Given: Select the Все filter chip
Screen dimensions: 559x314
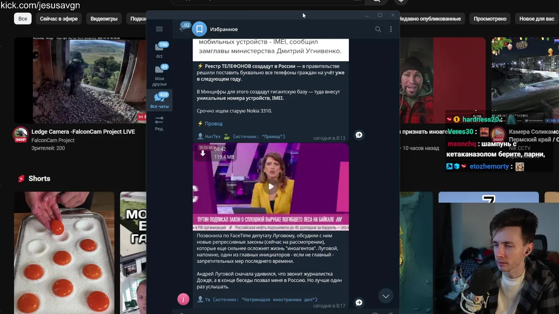Looking at the screenshot, I should coord(23,19).
